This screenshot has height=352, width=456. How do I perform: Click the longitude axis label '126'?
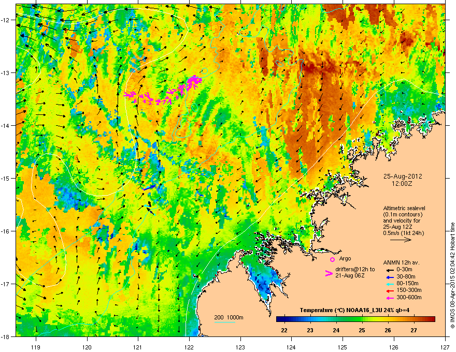click(x=394, y=347)
